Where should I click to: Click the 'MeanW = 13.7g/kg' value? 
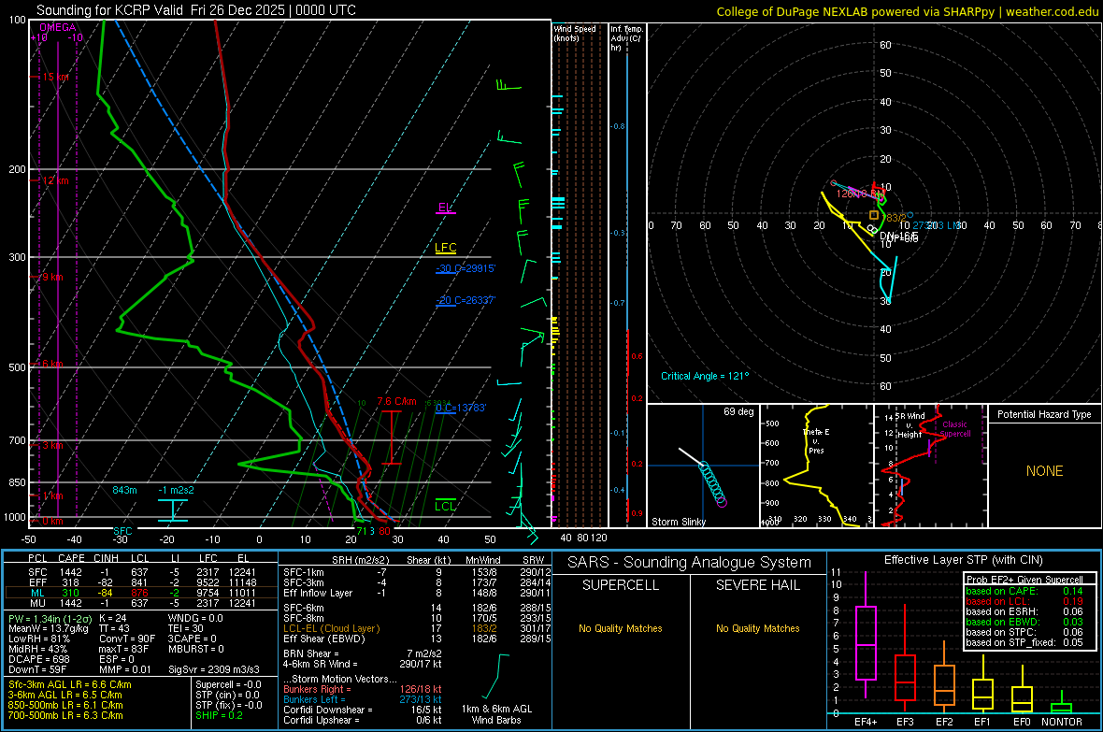(x=48, y=628)
